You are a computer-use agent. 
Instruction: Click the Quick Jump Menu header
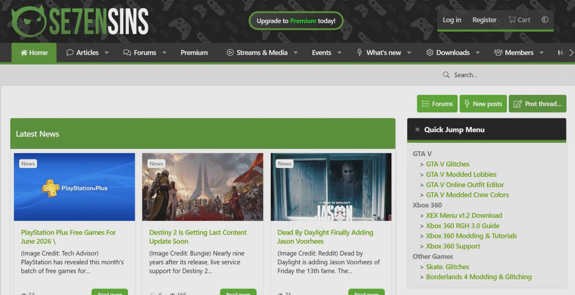(486, 130)
